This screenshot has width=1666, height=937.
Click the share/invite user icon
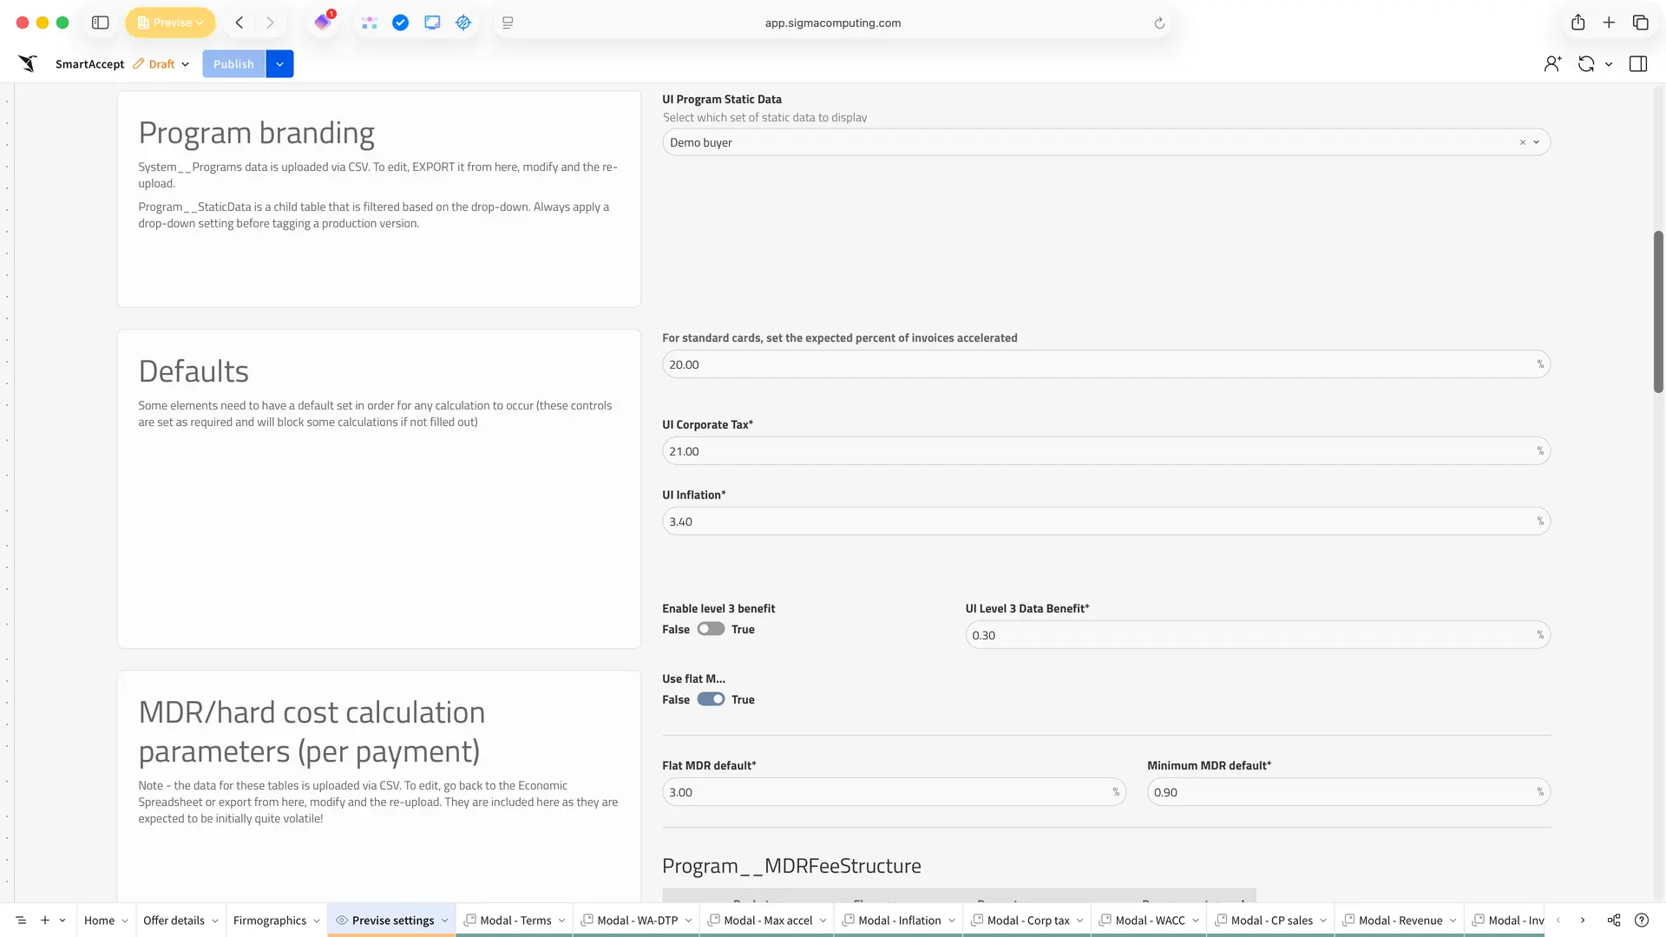[1552, 63]
